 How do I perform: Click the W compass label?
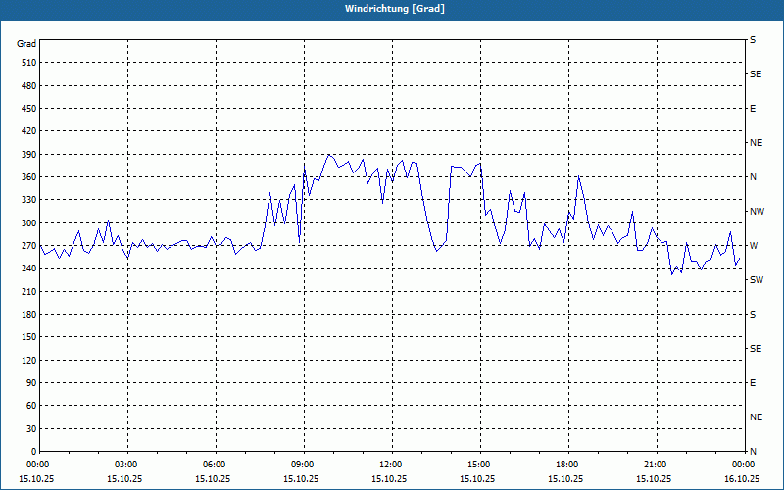pos(754,246)
